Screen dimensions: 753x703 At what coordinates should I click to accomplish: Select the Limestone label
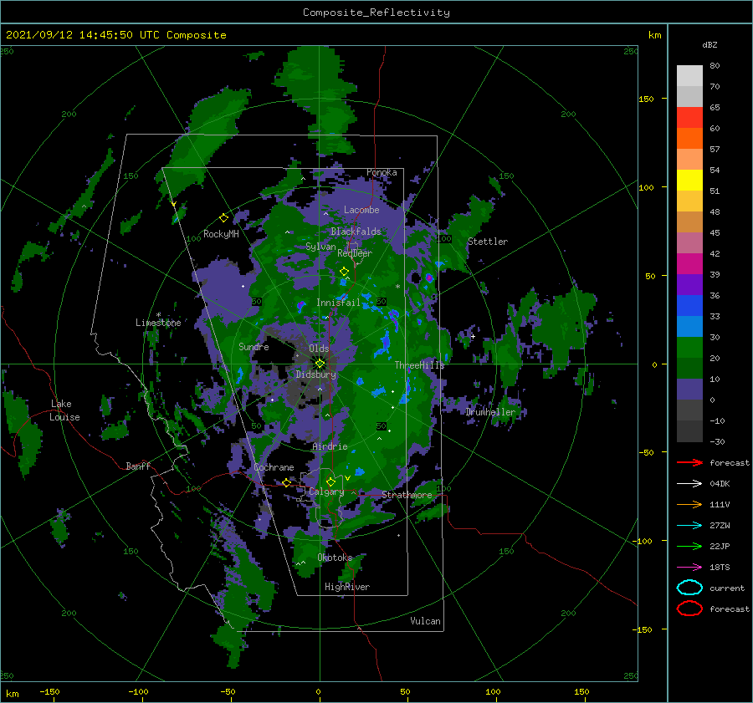(158, 323)
